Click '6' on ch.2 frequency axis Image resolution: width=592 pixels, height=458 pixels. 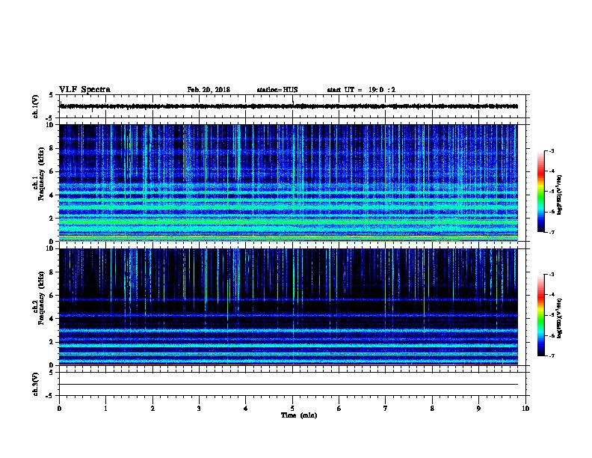(x=52, y=296)
